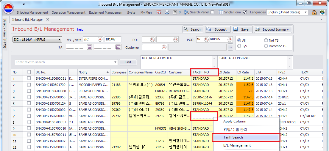The width and height of the screenshot is (329, 151).
Task: Choose Tariff Search from the context menu
Action: tap(233, 137)
